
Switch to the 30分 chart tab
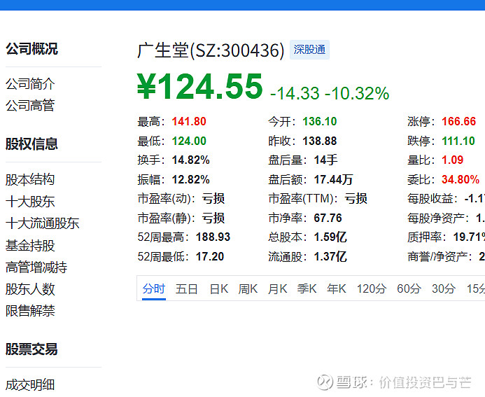point(444,289)
